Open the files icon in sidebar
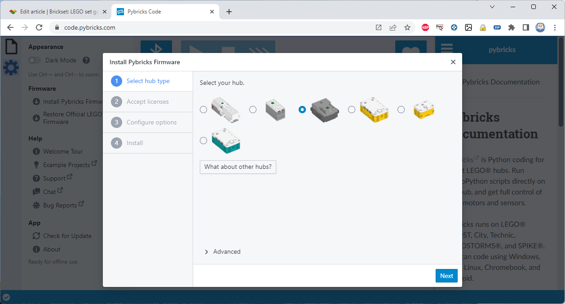Screen dimensions: 565x304 pyautogui.click(x=11, y=47)
